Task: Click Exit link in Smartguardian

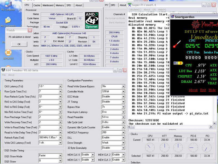Action: coord(203,90)
